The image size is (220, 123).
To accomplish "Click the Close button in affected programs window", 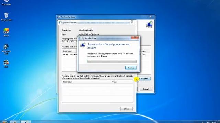I will tap(126, 109).
